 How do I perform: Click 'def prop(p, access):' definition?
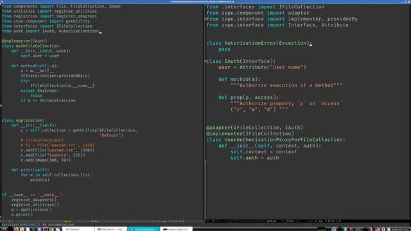[x=249, y=98]
